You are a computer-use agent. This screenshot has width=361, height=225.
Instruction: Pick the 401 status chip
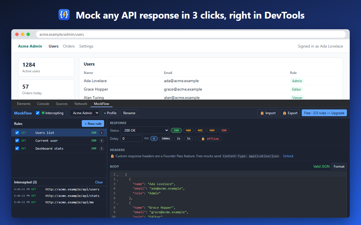200,130
